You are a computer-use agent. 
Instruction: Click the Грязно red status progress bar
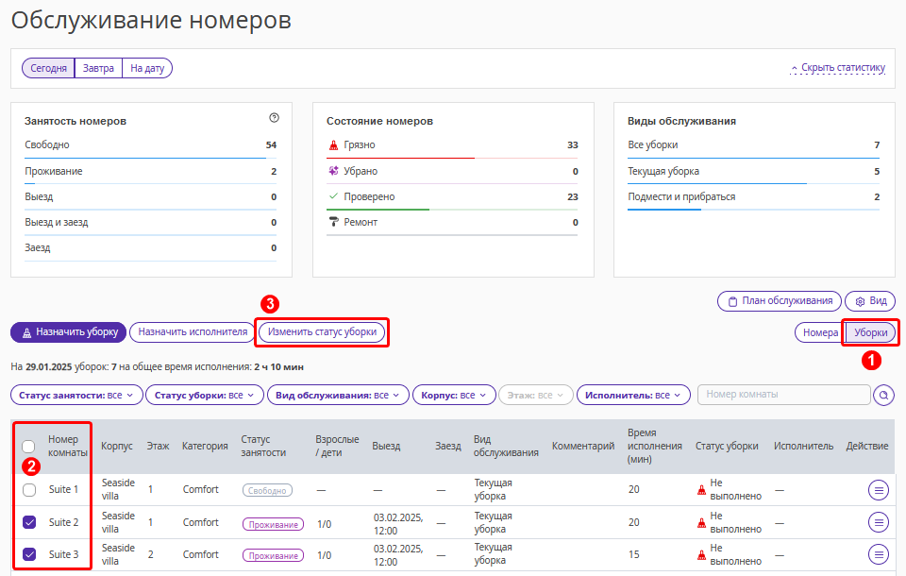pyautogui.click(x=400, y=158)
